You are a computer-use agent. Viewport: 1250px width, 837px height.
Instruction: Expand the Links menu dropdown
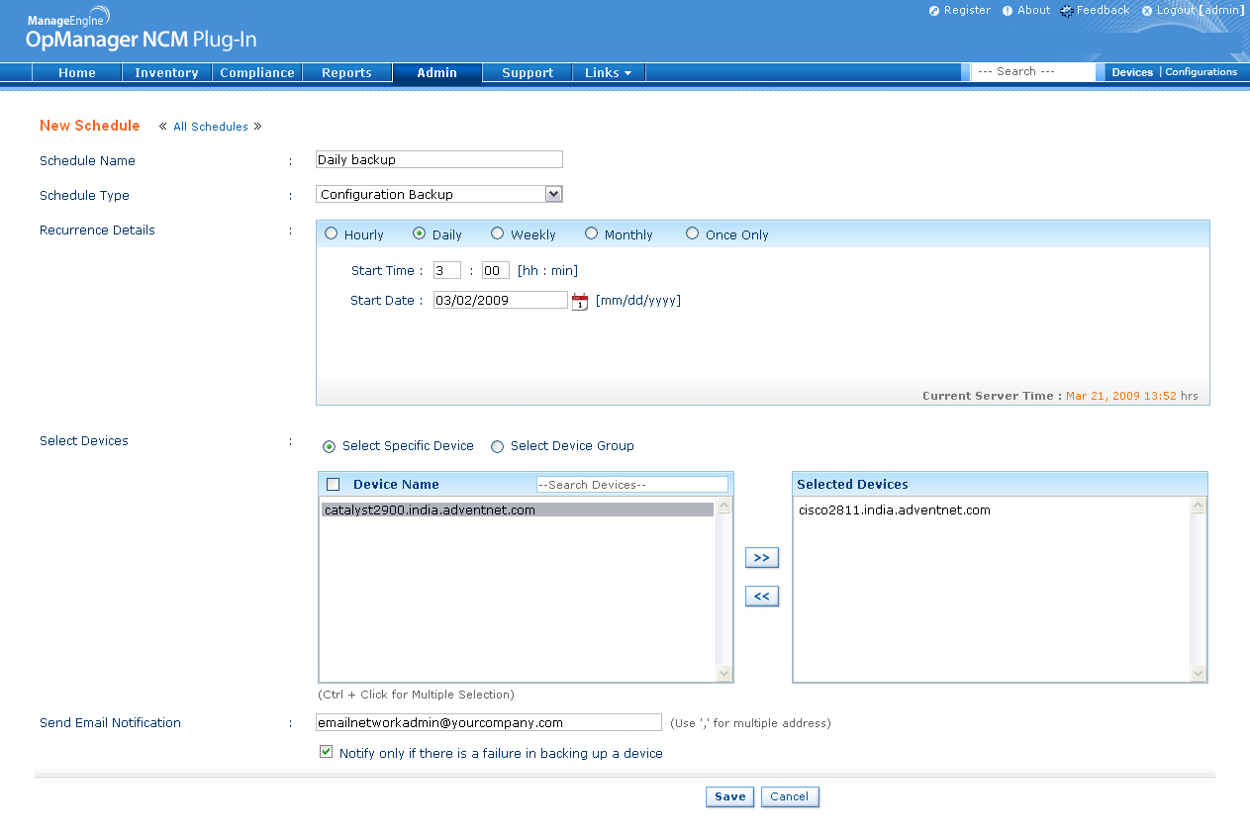pos(608,73)
